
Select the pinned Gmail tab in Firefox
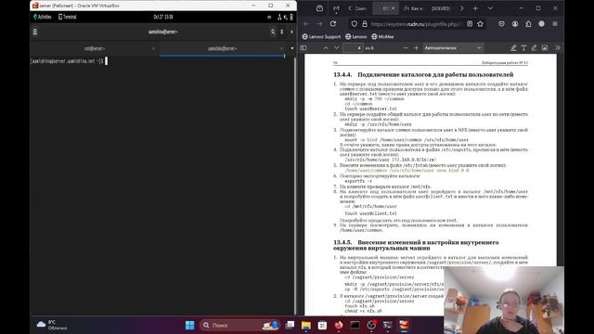[x=336, y=8]
